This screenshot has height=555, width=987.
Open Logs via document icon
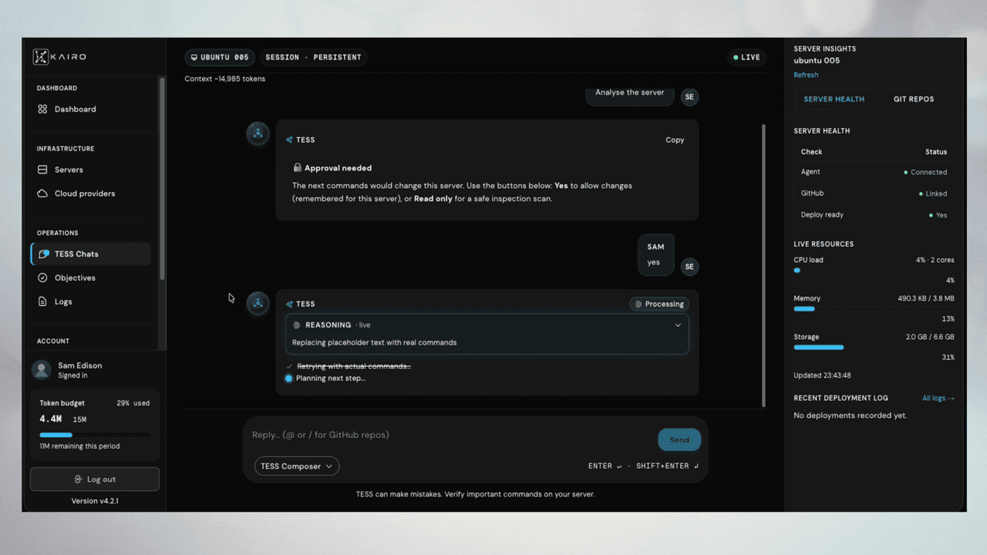coord(42,301)
